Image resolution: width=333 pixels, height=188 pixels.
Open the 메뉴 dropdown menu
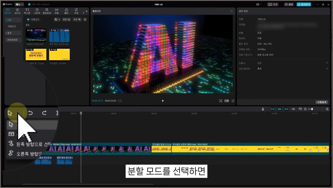click(x=19, y=4)
